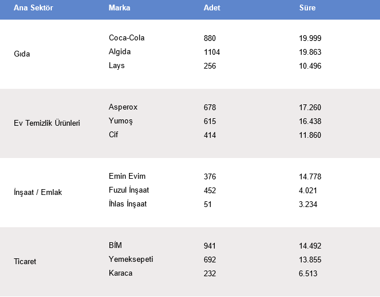Click the Karaca brand entry
The image size is (380, 297).
coord(120,273)
